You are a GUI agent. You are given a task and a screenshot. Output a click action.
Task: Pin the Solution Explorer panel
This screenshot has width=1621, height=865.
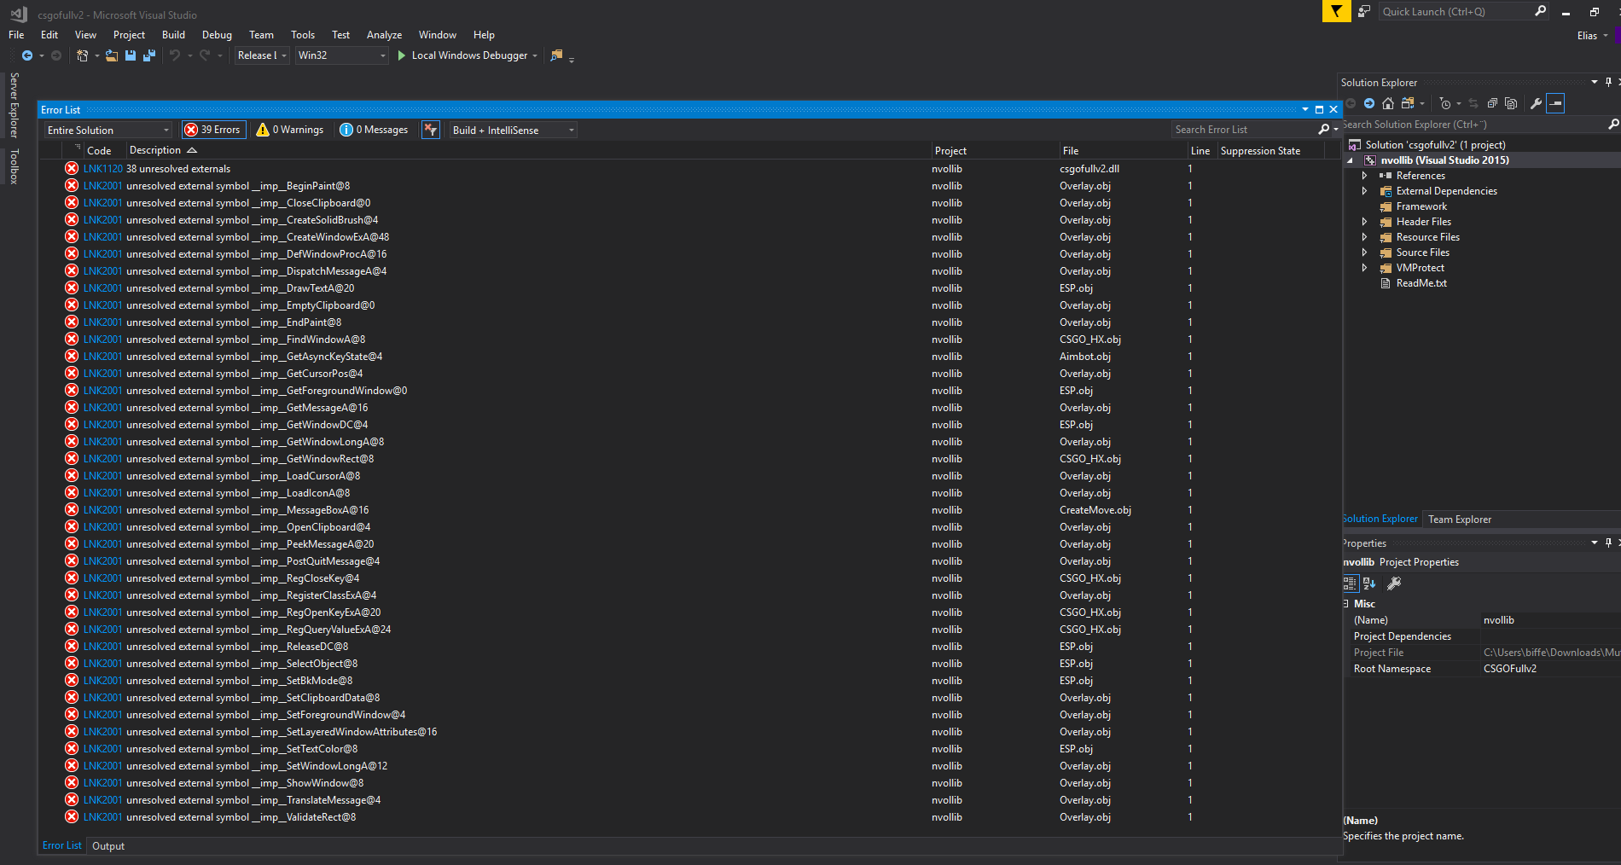[x=1608, y=82]
